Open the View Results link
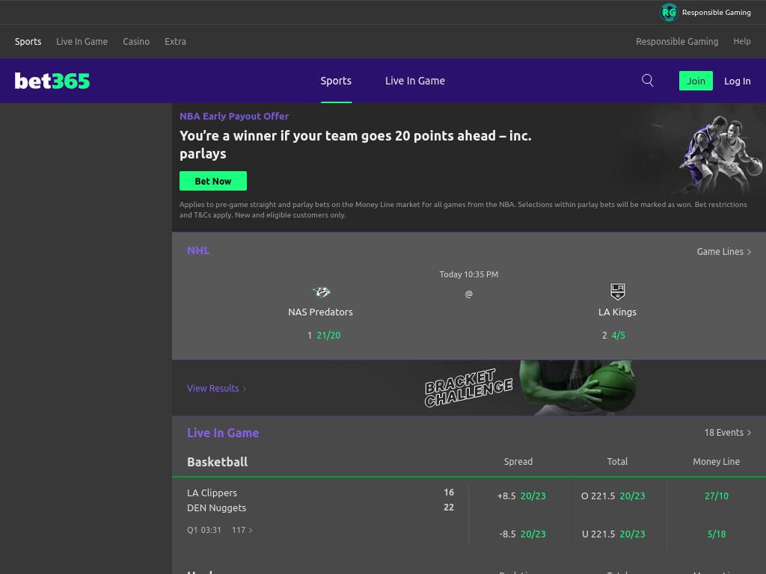The height and width of the screenshot is (574, 766). [x=216, y=389]
